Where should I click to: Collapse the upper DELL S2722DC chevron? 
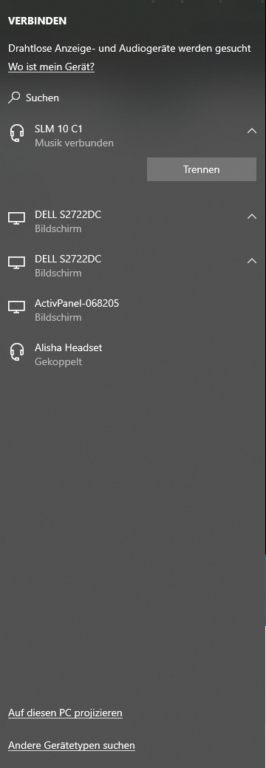(x=252, y=216)
